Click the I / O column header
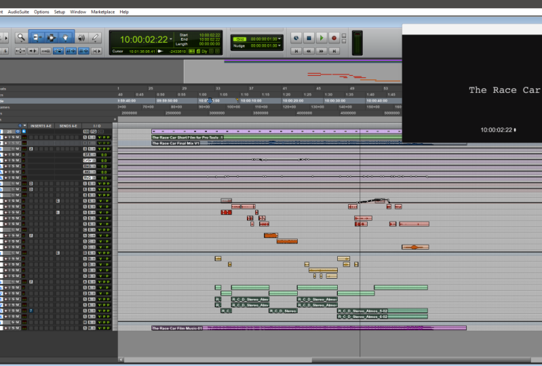This screenshot has width=542, height=366. [97, 126]
